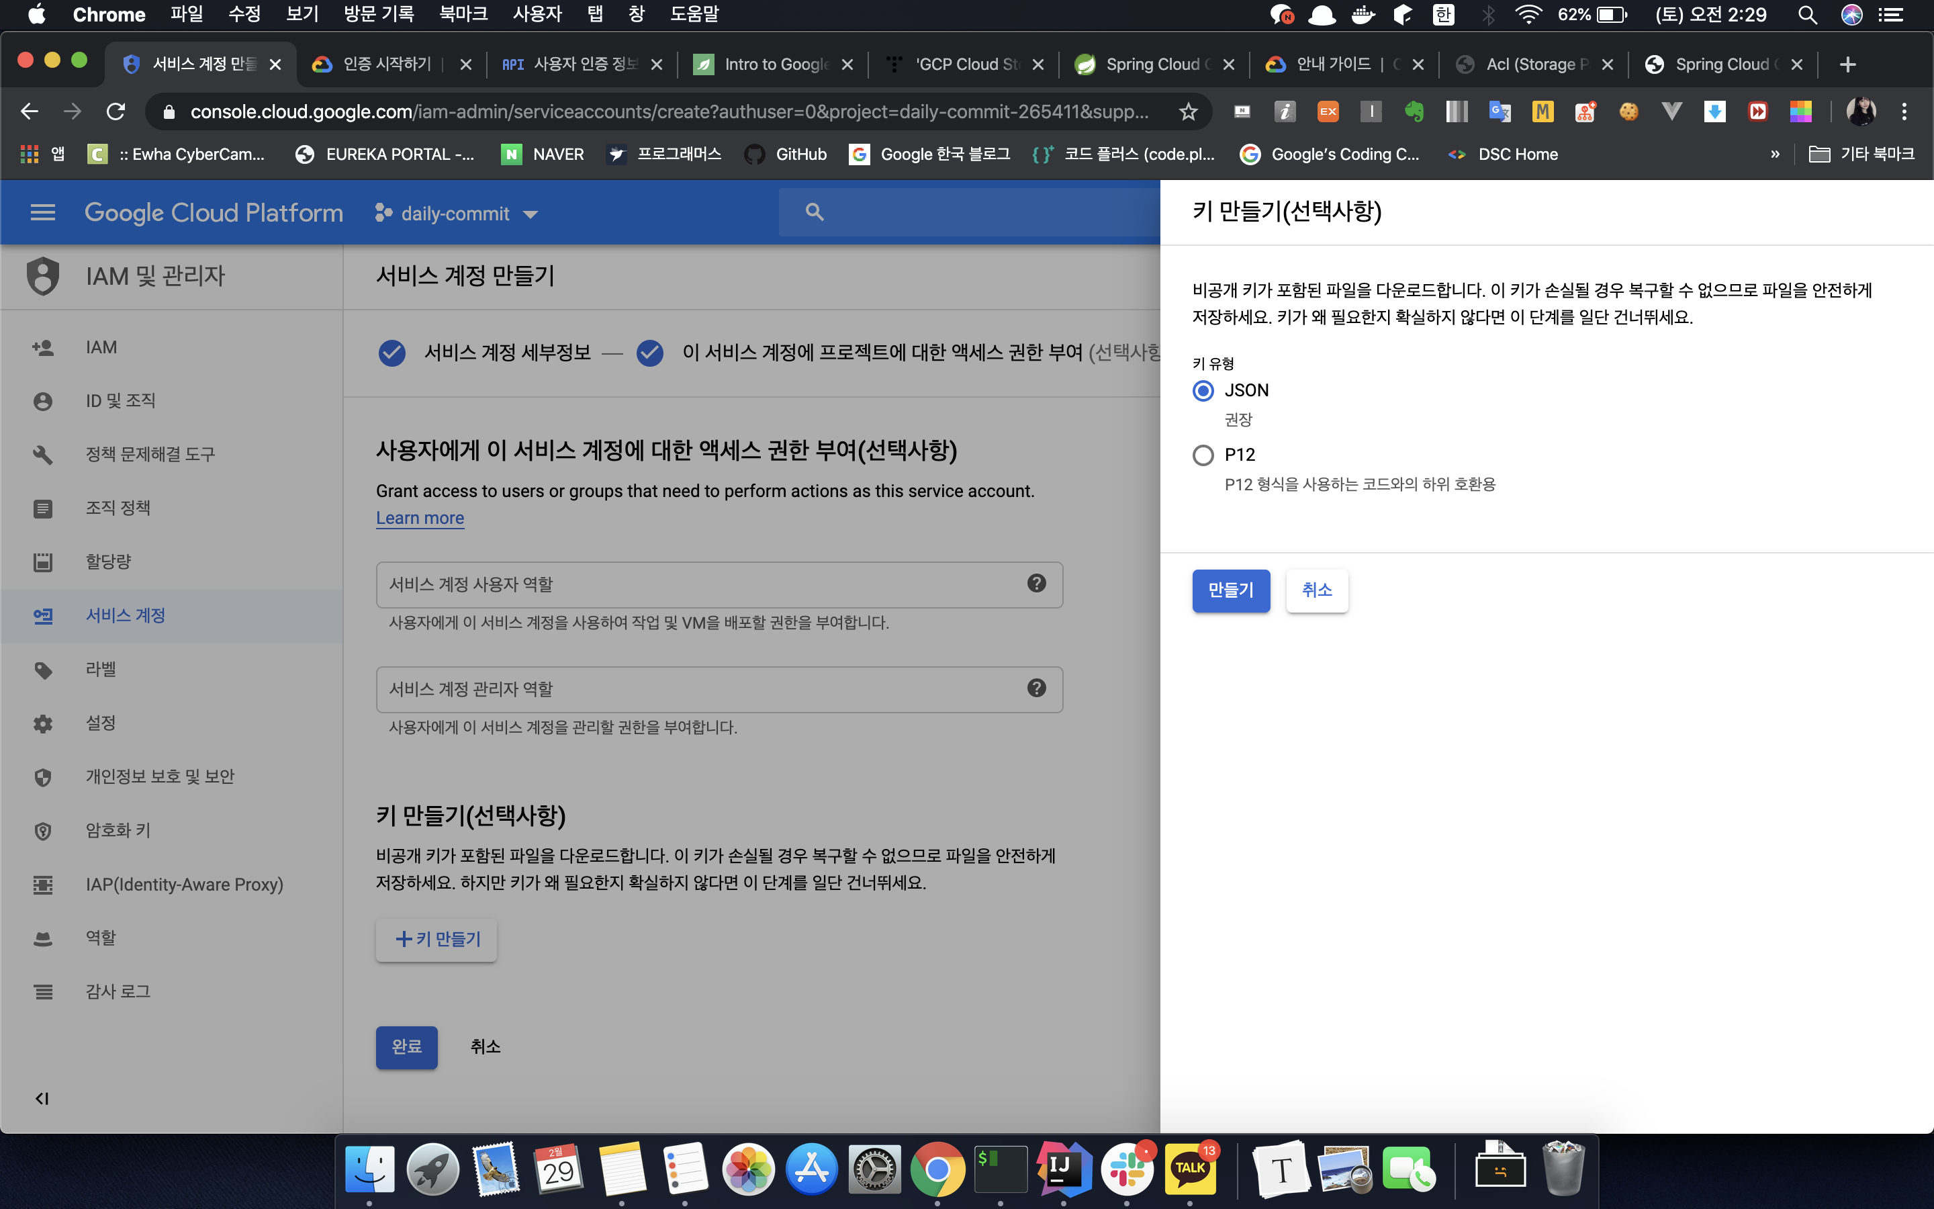
Task: Click the search magnifier in console header
Action: [x=815, y=212]
